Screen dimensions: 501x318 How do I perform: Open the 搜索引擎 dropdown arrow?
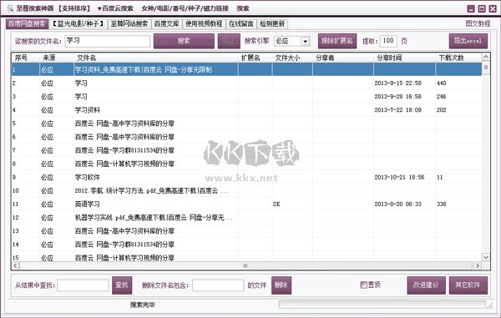click(305, 41)
